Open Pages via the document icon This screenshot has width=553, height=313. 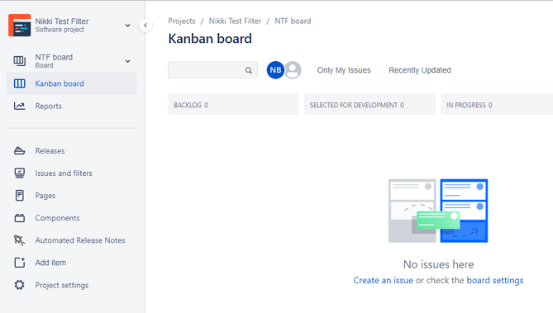[19, 195]
